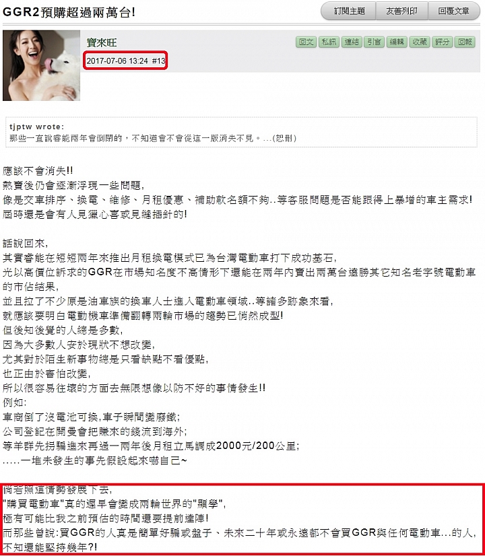Send private message via 私訊 button
Viewport: 485px width, 556px height.
click(x=329, y=42)
